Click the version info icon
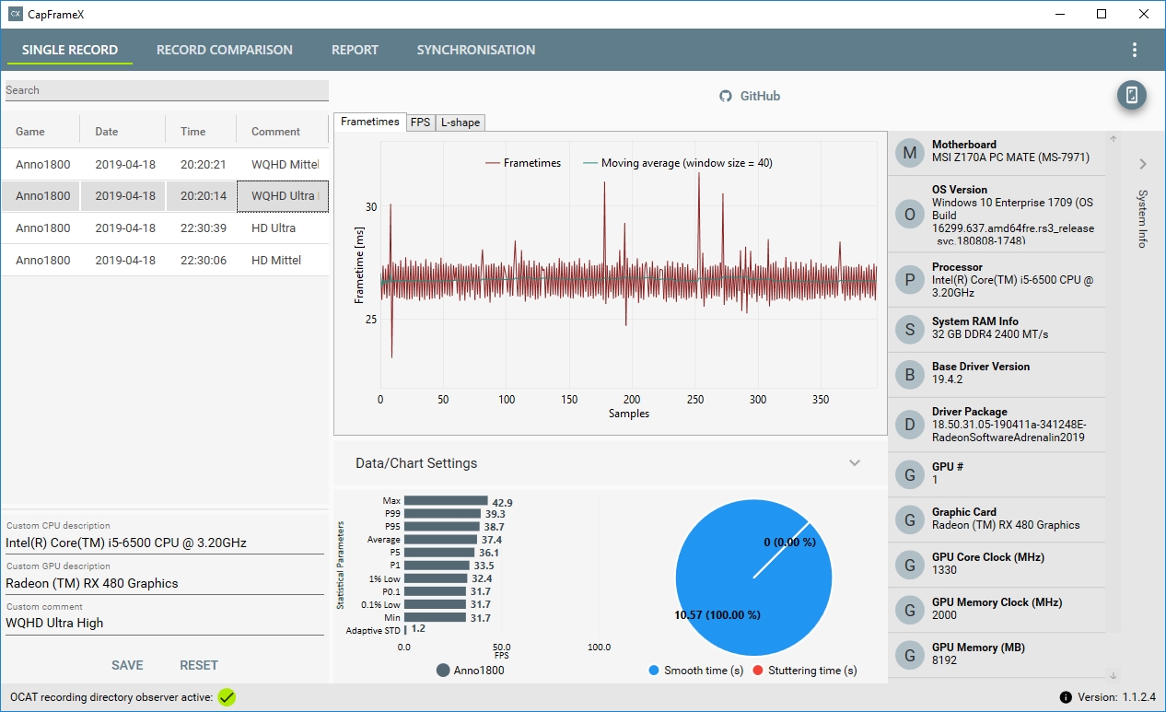Viewport: 1166px width, 712px height. click(x=1066, y=697)
